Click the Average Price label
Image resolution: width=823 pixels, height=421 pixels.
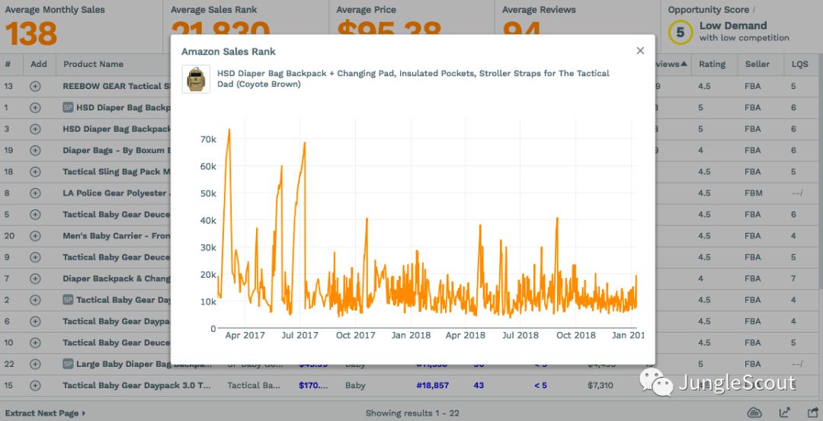point(366,10)
